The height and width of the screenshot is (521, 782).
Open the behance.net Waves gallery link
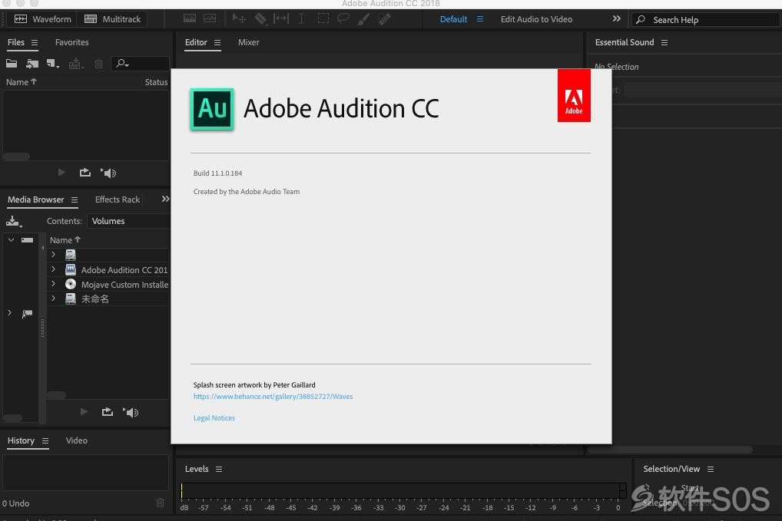pos(273,397)
